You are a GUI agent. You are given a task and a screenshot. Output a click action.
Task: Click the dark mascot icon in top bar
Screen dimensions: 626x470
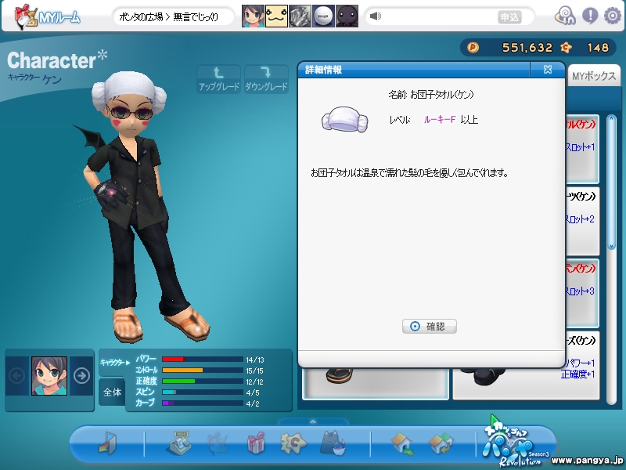pos(347,16)
